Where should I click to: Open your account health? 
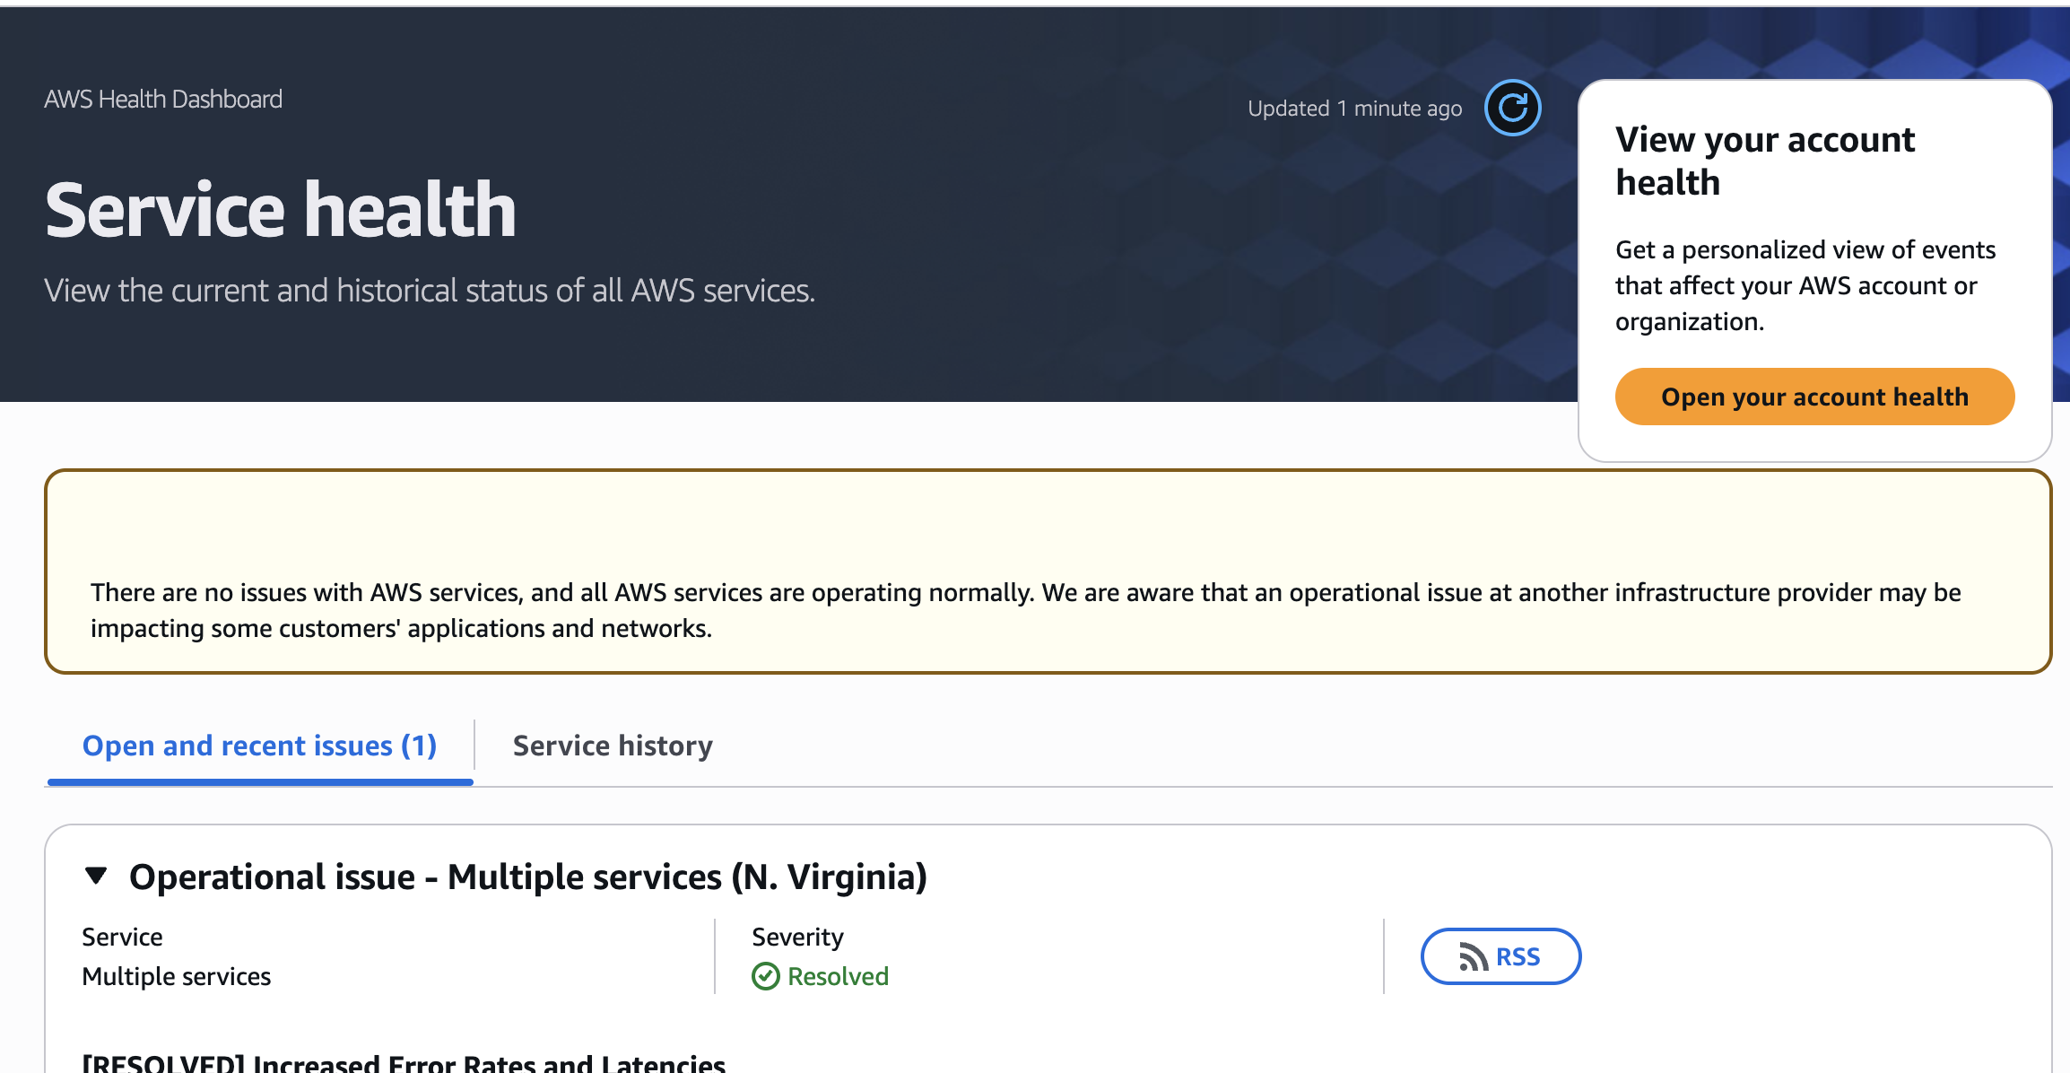point(1814,396)
